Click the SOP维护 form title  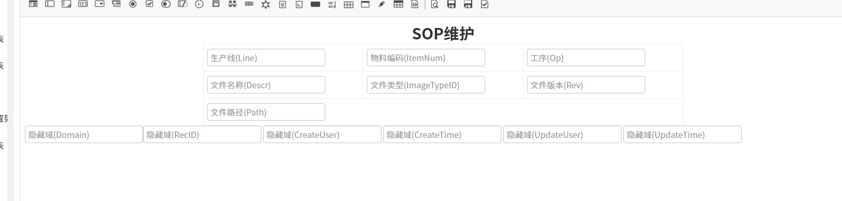pos(443,34)
